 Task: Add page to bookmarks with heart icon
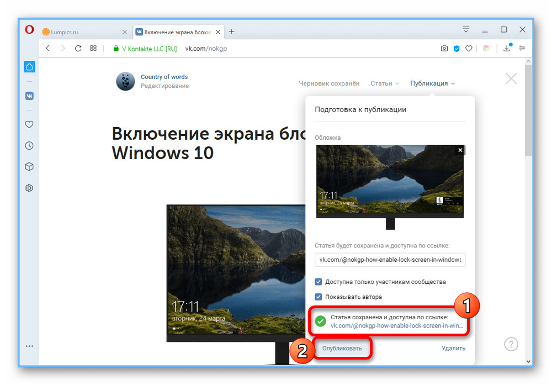(469, 48)
